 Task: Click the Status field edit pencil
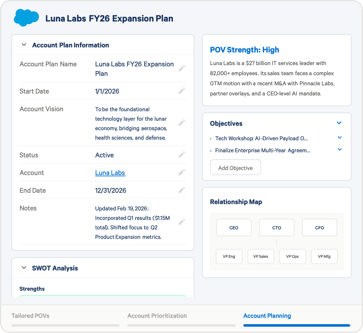pyautogui.click(x=181, y=155)
